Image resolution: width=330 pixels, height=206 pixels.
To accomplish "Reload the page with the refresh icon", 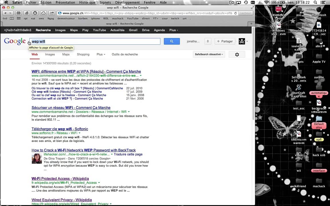I will (x=235, y=13).
